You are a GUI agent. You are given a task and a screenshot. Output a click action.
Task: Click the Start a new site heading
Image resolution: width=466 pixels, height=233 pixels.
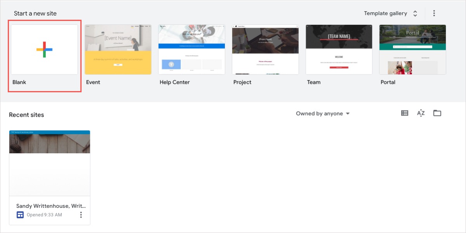[36, 13]
